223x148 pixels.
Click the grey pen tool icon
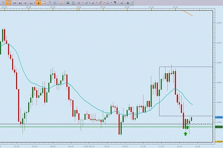pos(93,3)
